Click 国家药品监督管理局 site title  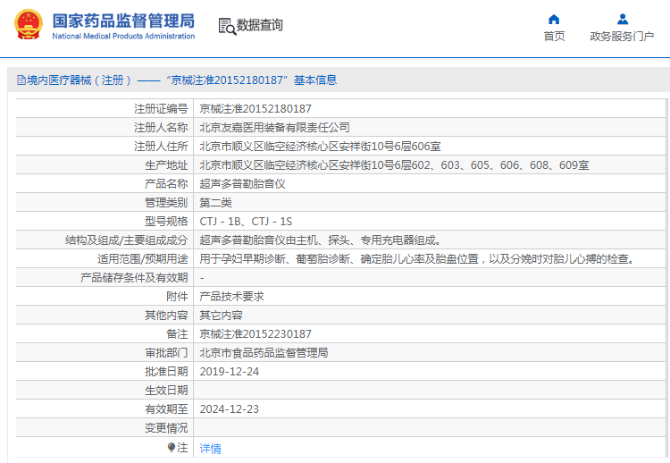click(x=123, y=21)
